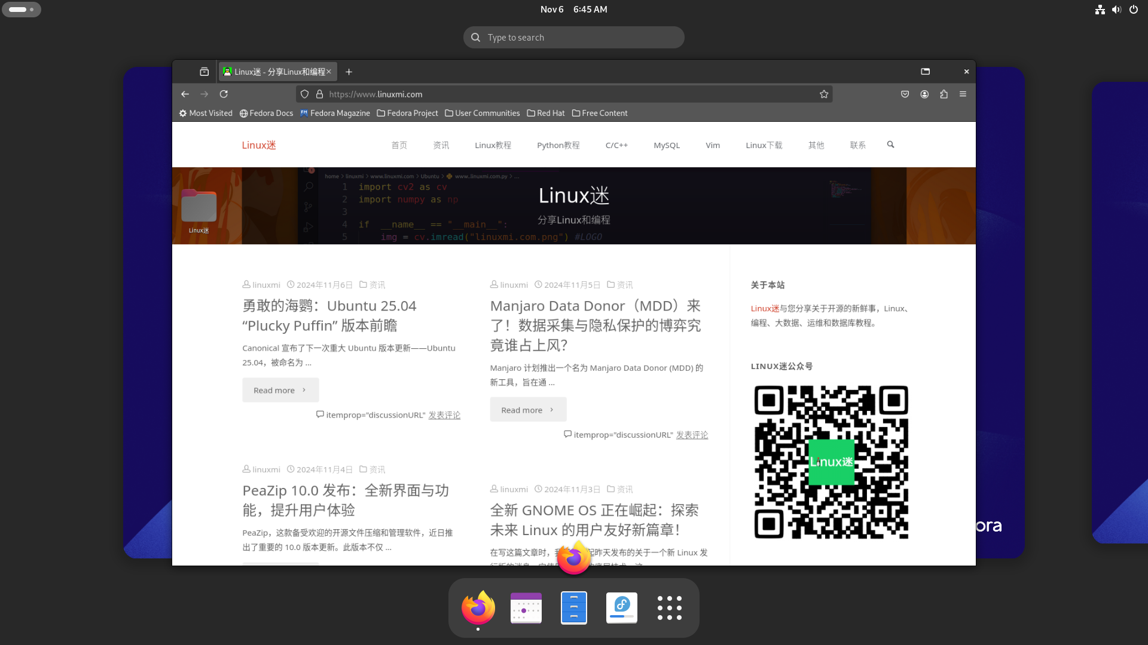This screenshot has height=645, width=1148.
Task: Expand the User Communities bookmark folder
Action: 482,113
